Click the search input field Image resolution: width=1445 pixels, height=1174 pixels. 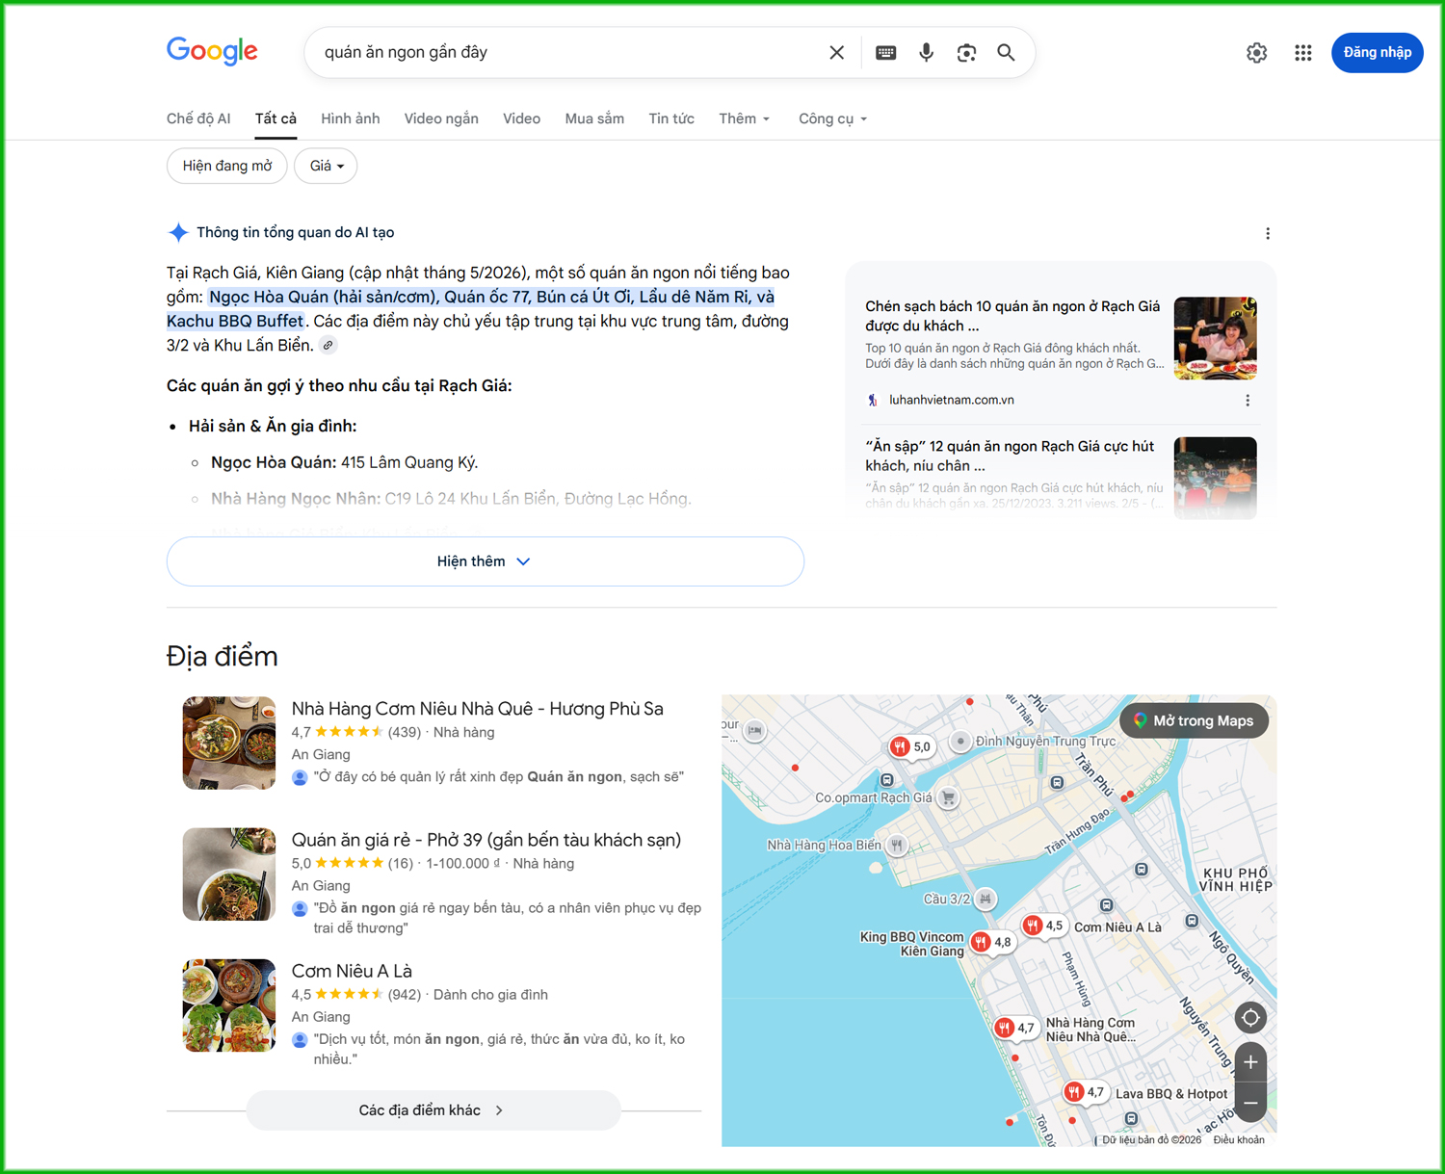click(568, 52)
